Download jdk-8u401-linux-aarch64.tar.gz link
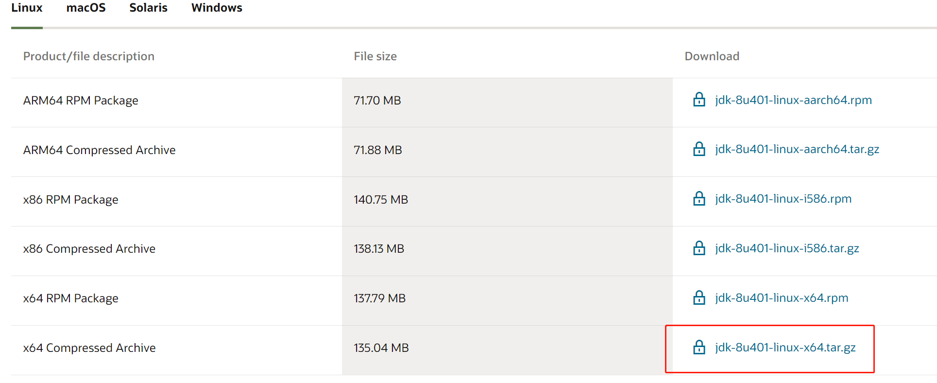Viewport: 937px width, 383px height. pyautogui.click(x=797, y=149)
